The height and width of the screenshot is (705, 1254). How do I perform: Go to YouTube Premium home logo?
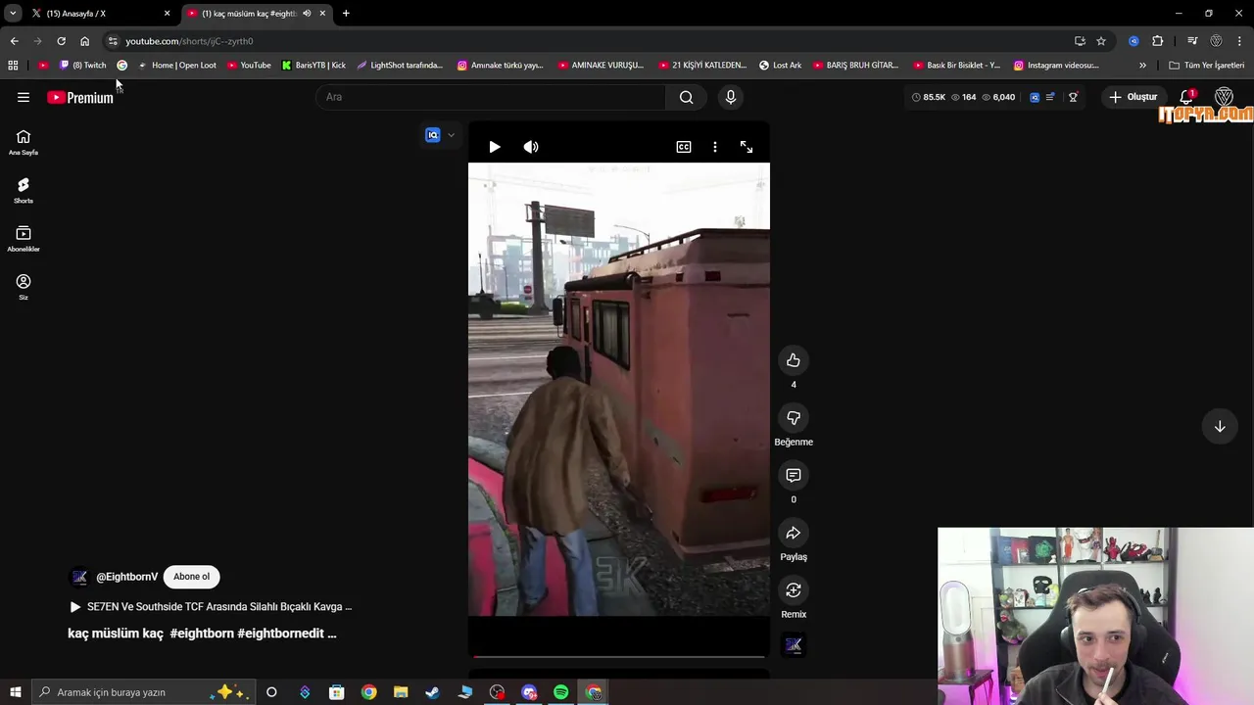pyautogui.click(x=80, y=97)
